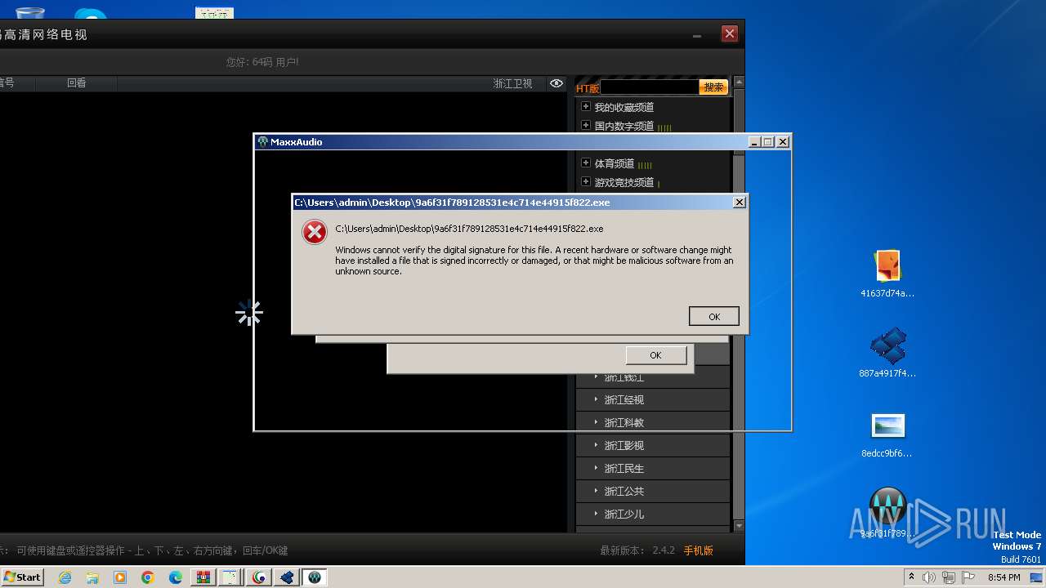This screenshot has width=1046, height=588.
Task: Click the volume speaker tray icon
Action: 929,577
